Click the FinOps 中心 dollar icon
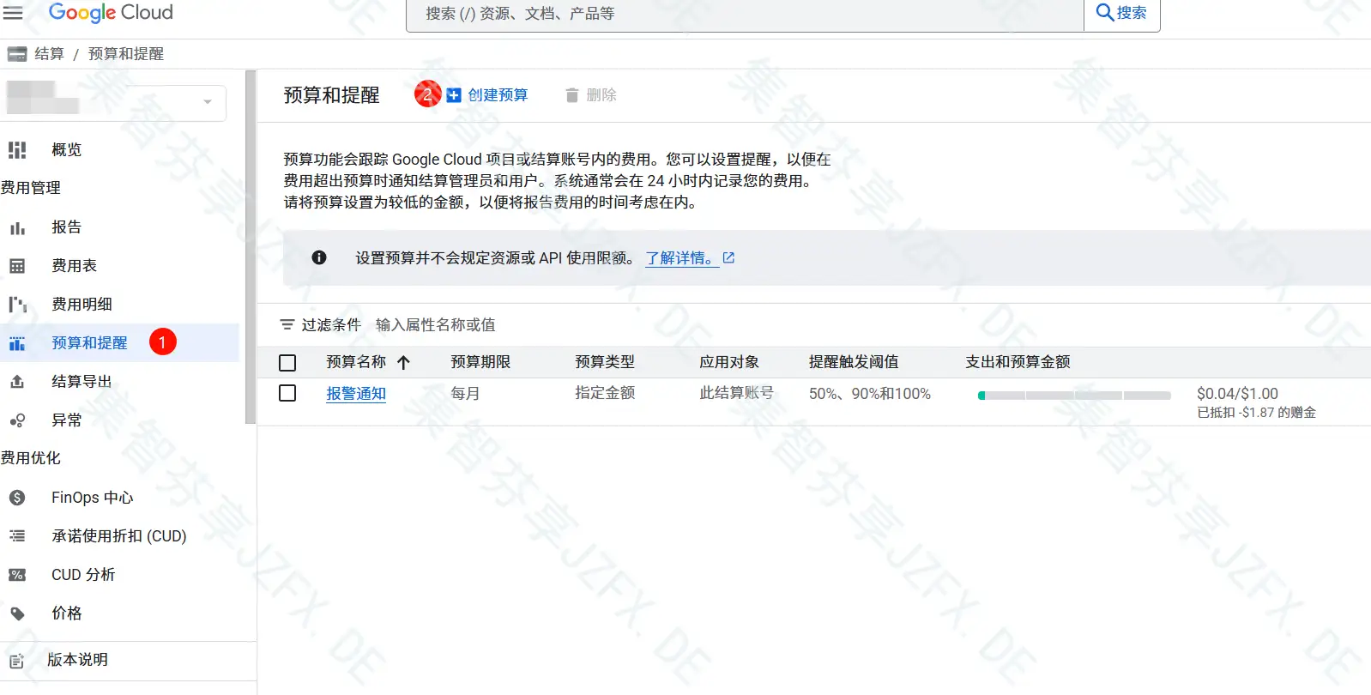1371x695 pixels. (x=17, y=498)
